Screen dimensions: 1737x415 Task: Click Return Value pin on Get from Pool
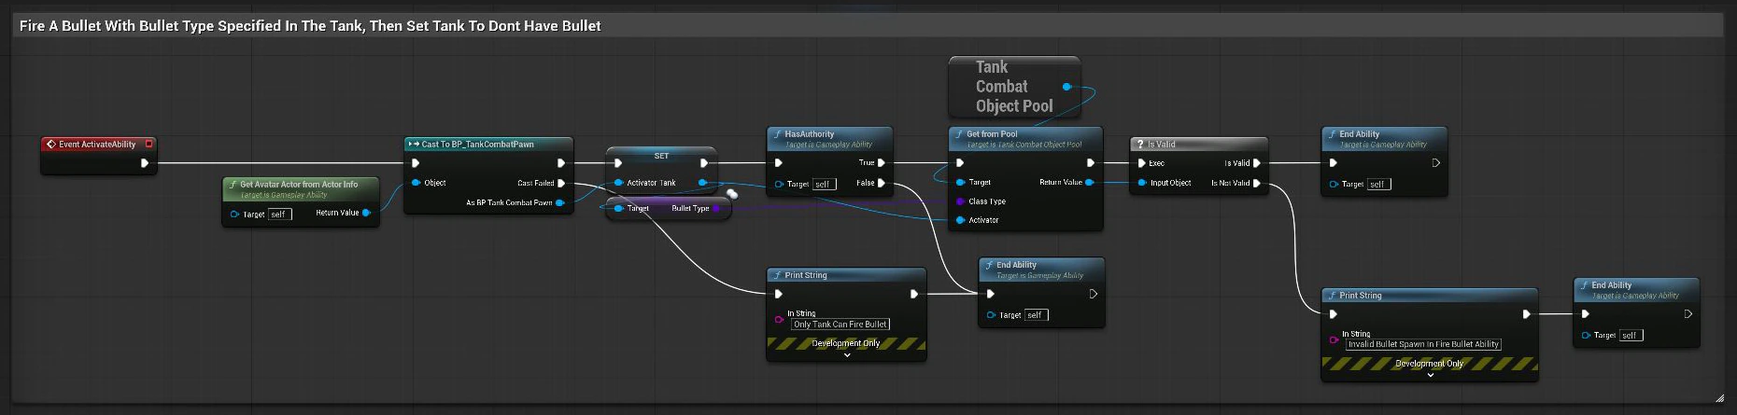[x=1089, y=183]
